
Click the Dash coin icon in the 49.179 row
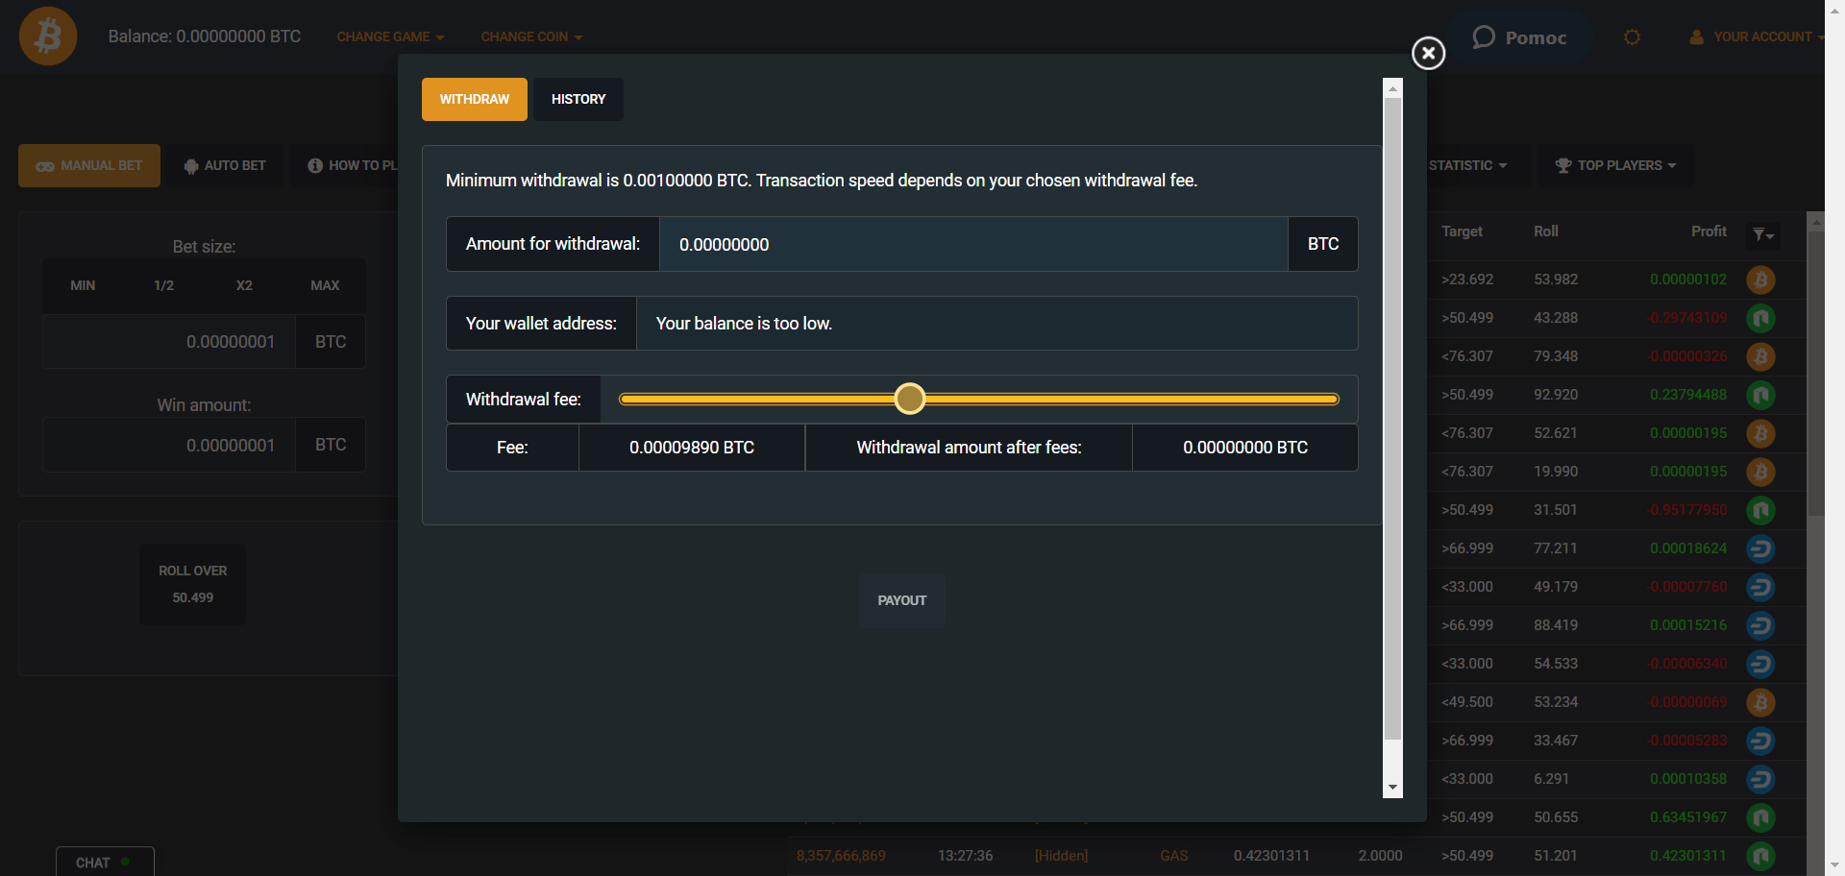pyautogui.click(x=1760, y=587)
